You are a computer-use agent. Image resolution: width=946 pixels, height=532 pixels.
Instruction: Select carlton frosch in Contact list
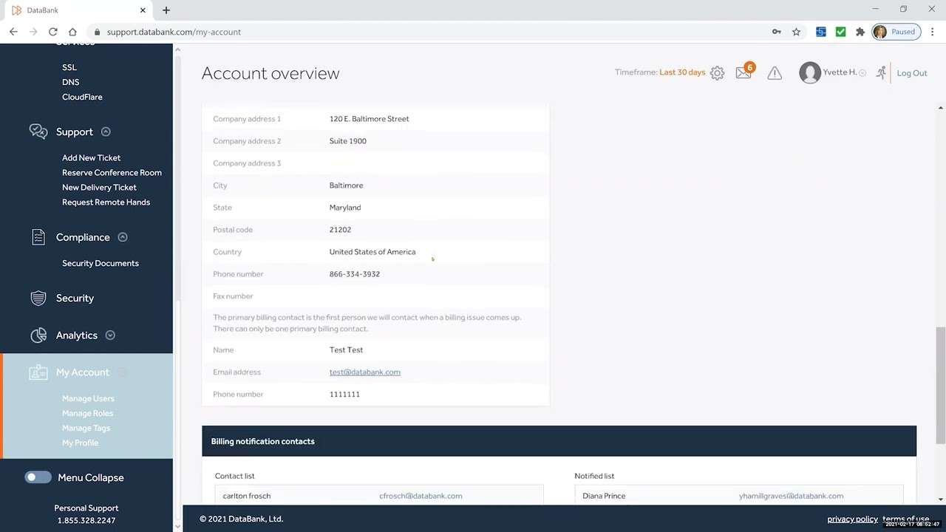pyautogui.click(x=247, y=496)
